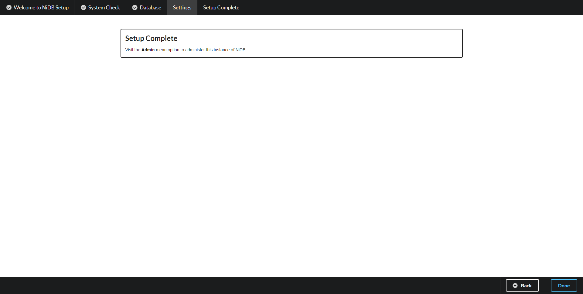Switch to the System Check step
Image resolution: width=583 pixels, height=294 pixels.
pos(104,8)
